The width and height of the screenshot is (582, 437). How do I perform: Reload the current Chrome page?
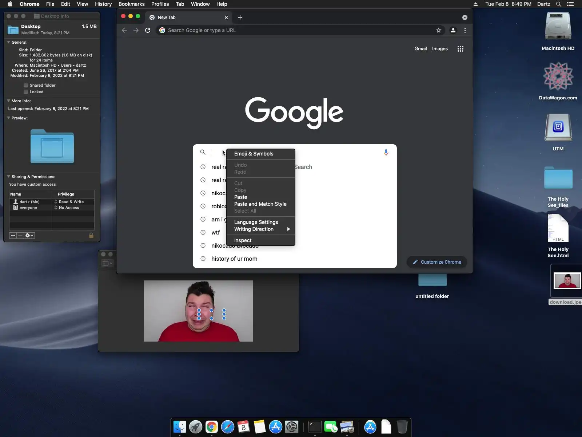[x=148, y=30]
